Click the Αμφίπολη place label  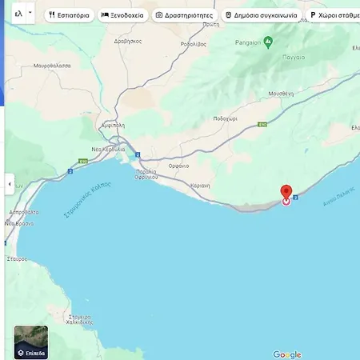[113, 126]
